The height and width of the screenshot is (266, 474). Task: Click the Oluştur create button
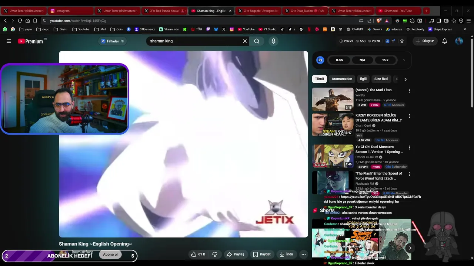[424, 41]
